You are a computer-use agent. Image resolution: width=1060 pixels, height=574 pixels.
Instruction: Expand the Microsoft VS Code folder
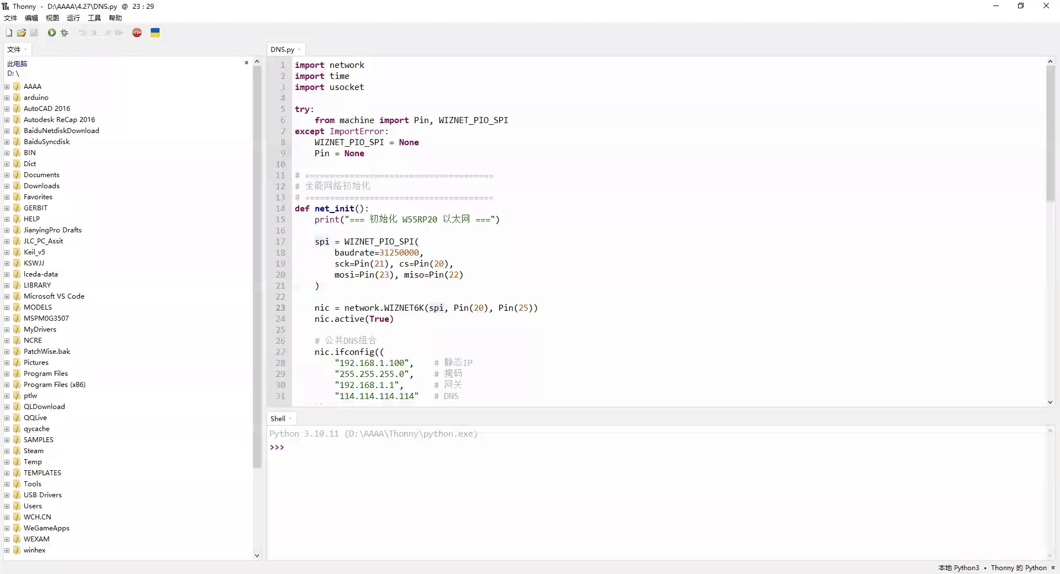(x=7, y=296)
